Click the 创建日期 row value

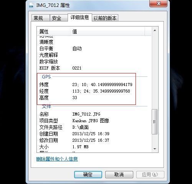91,134
